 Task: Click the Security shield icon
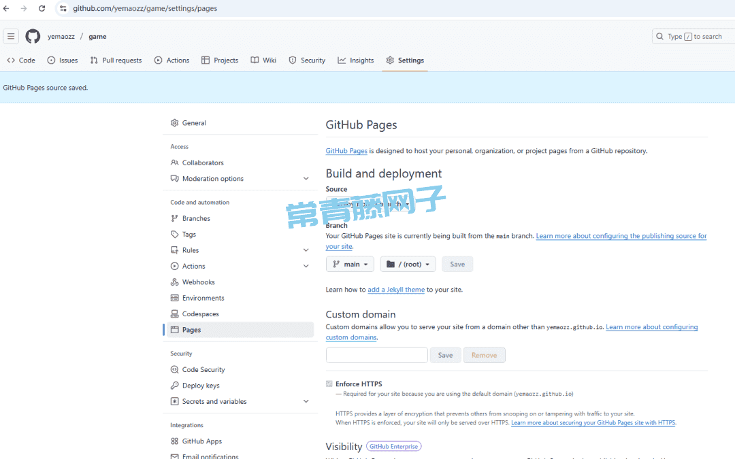[293, 60]
